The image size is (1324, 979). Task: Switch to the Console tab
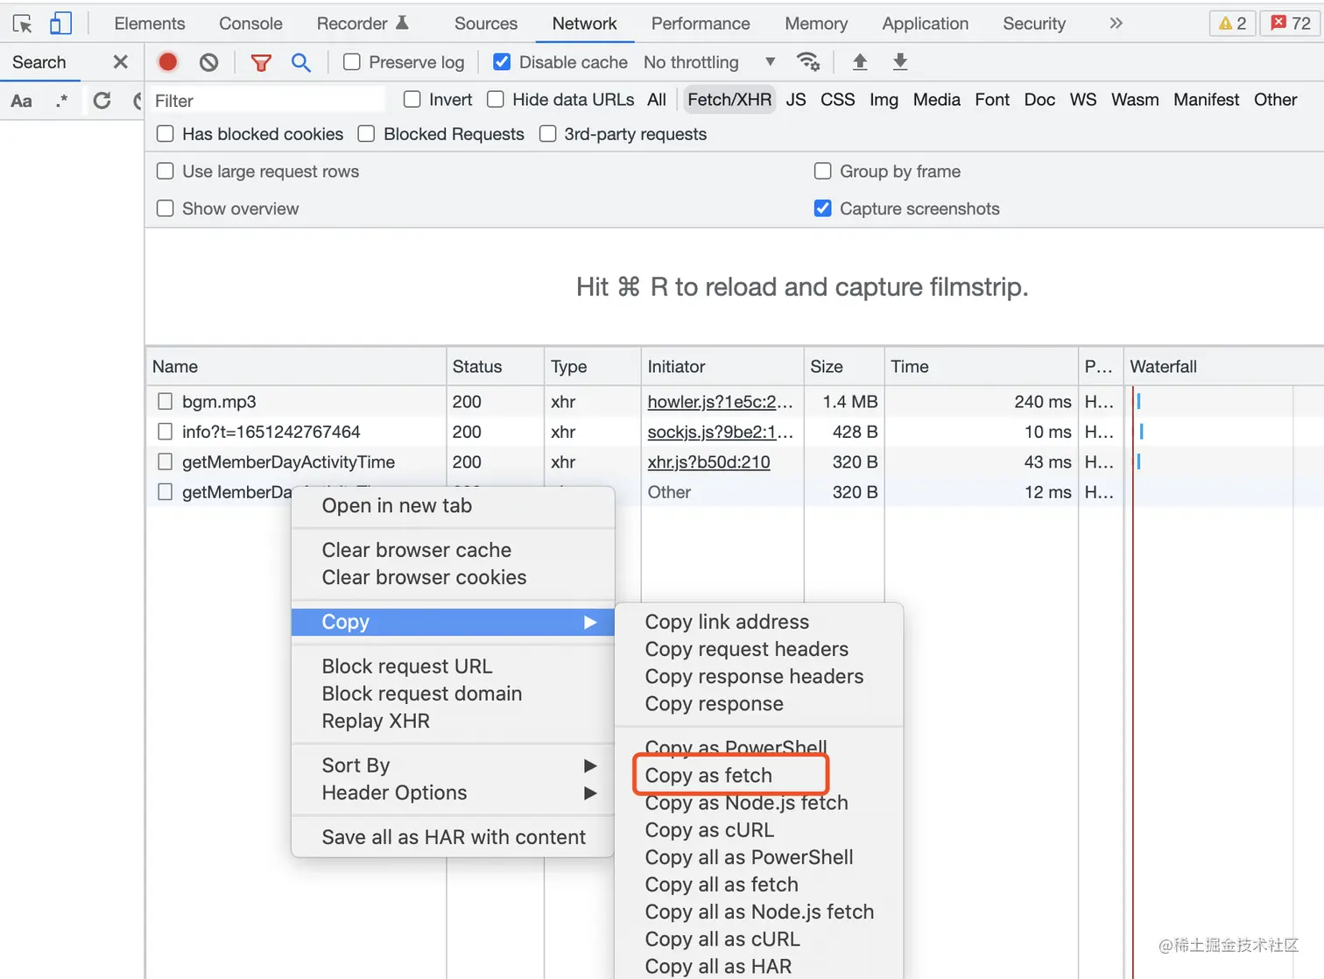click(250, 24)
